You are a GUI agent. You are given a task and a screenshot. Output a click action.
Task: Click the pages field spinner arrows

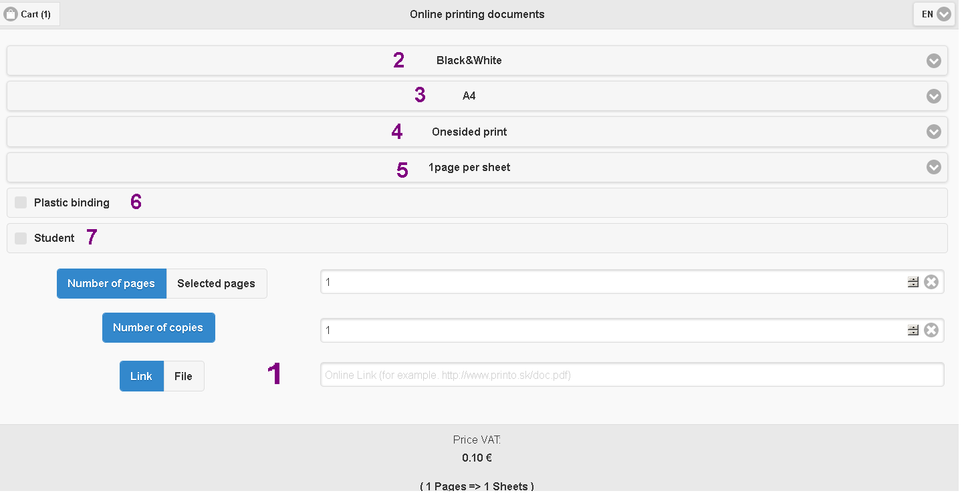point(913,283)
